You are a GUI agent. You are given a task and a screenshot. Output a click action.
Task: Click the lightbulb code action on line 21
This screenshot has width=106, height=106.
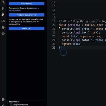coord(59,28)
